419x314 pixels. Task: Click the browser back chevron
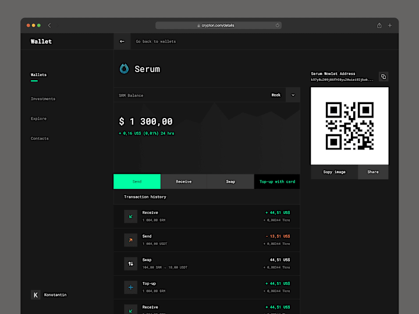pos(49,26)
